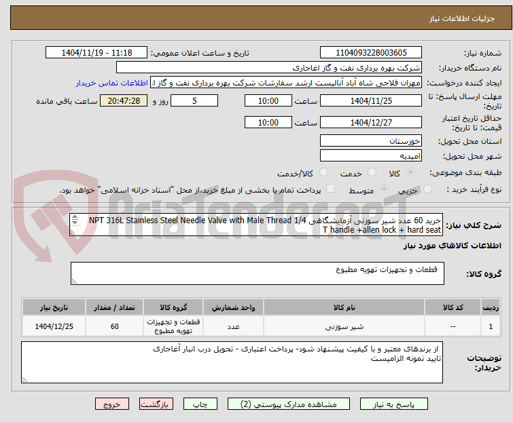Click the buyer notes text area

pos(232,362)
